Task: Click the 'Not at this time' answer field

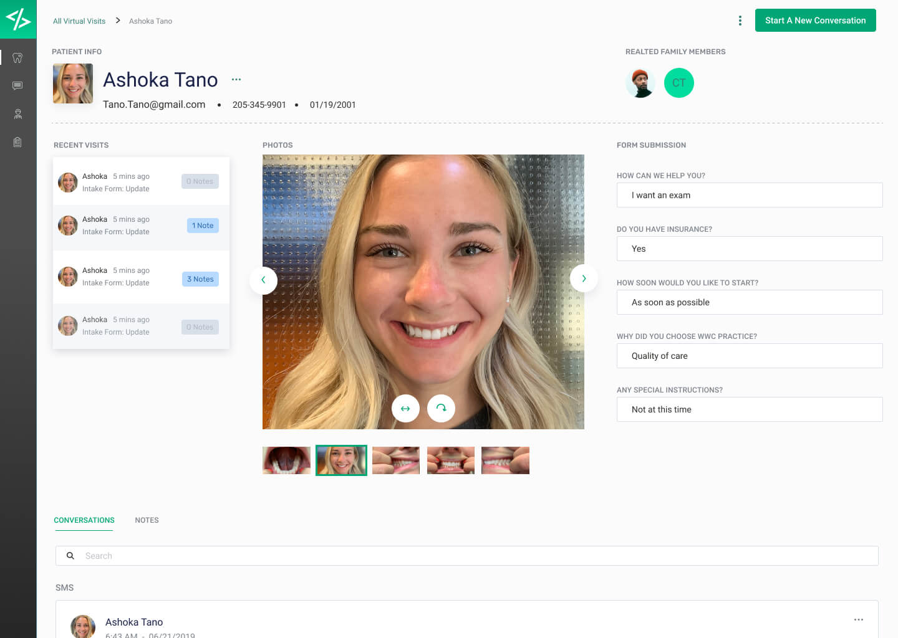Action: [750, 409]
